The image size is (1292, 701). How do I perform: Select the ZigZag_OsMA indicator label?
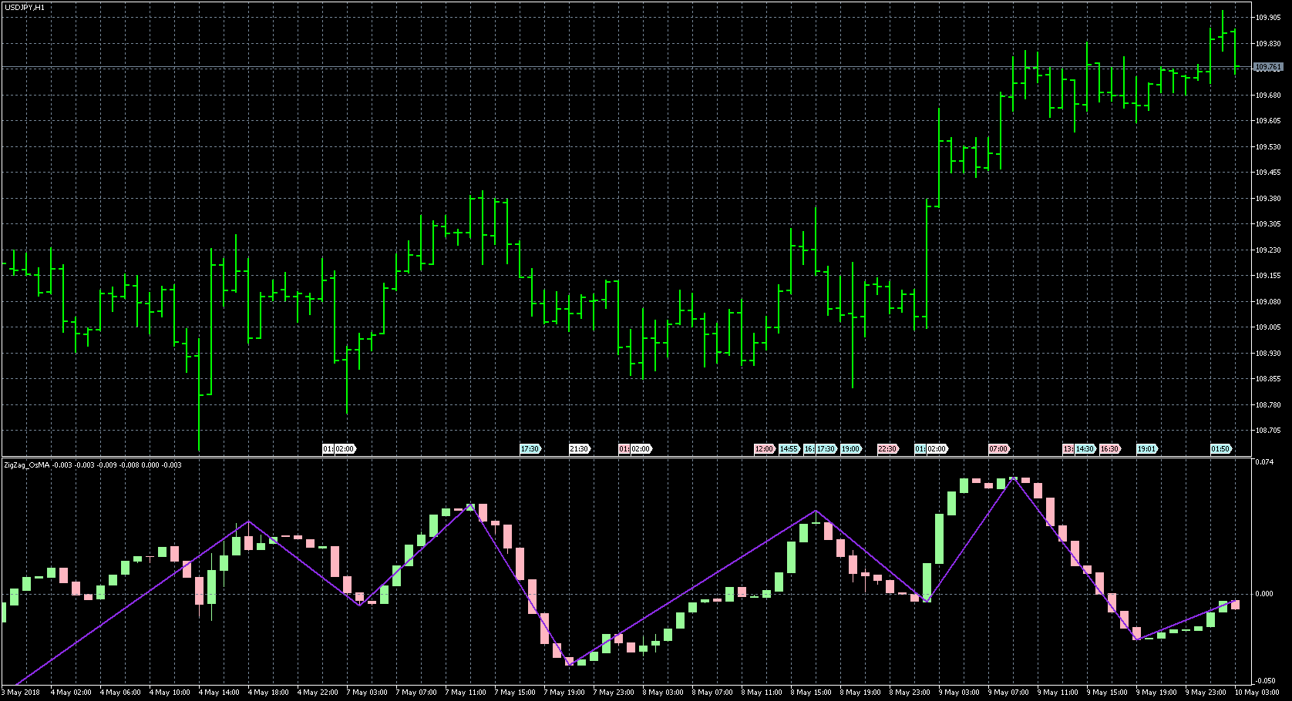tap(27, 465)
